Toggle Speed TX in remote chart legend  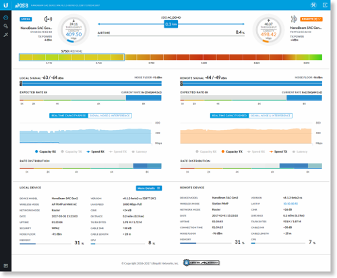click(278, 151)
